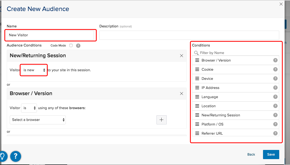The height and width of the screenshot is (165, 290).
Task: Click the add browser plus button
Action: click(x=162, y=120)
